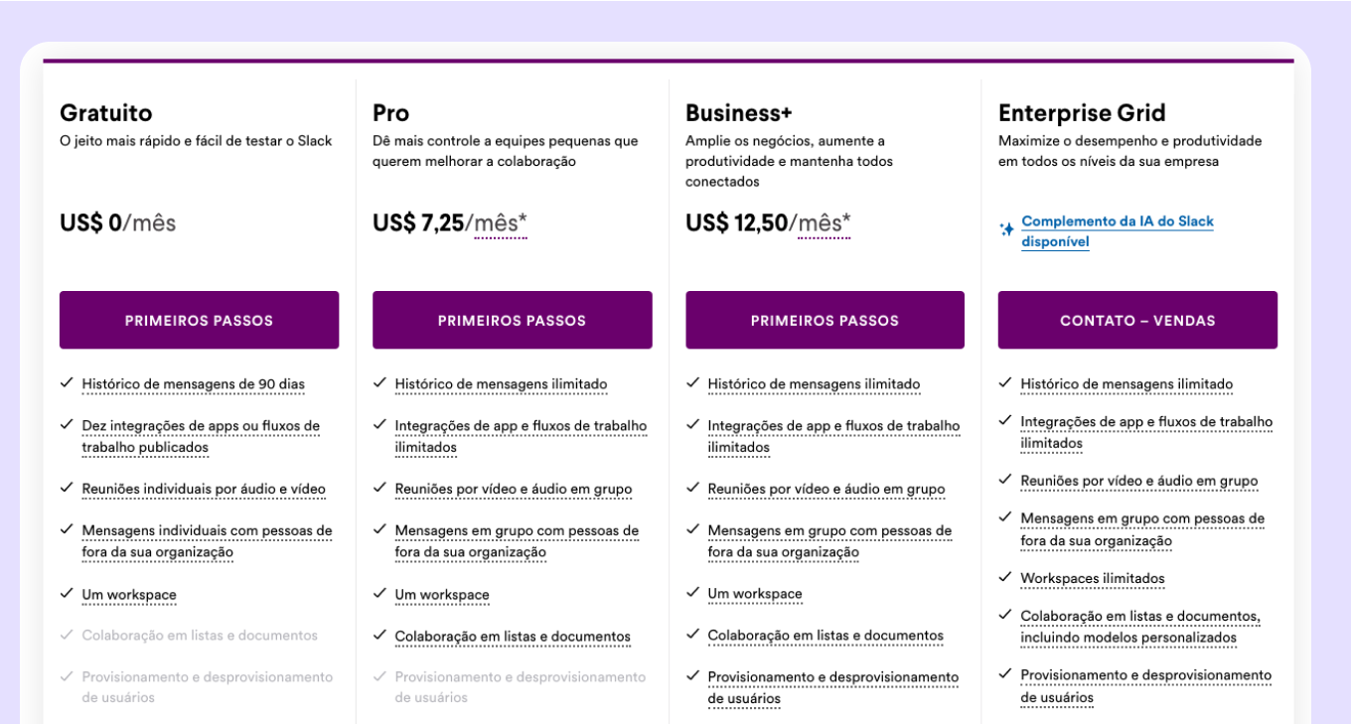Click the greyed checkmark by Gratuito 'Colaboração em listas'
This screenshot has width=1351, height=724.
(x=67, y=634)
